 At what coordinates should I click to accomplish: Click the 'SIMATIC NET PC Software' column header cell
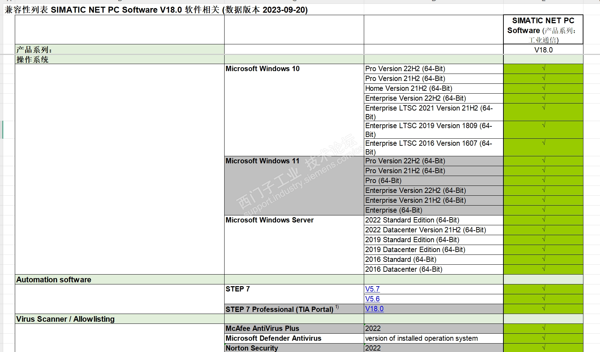[543, 30]
